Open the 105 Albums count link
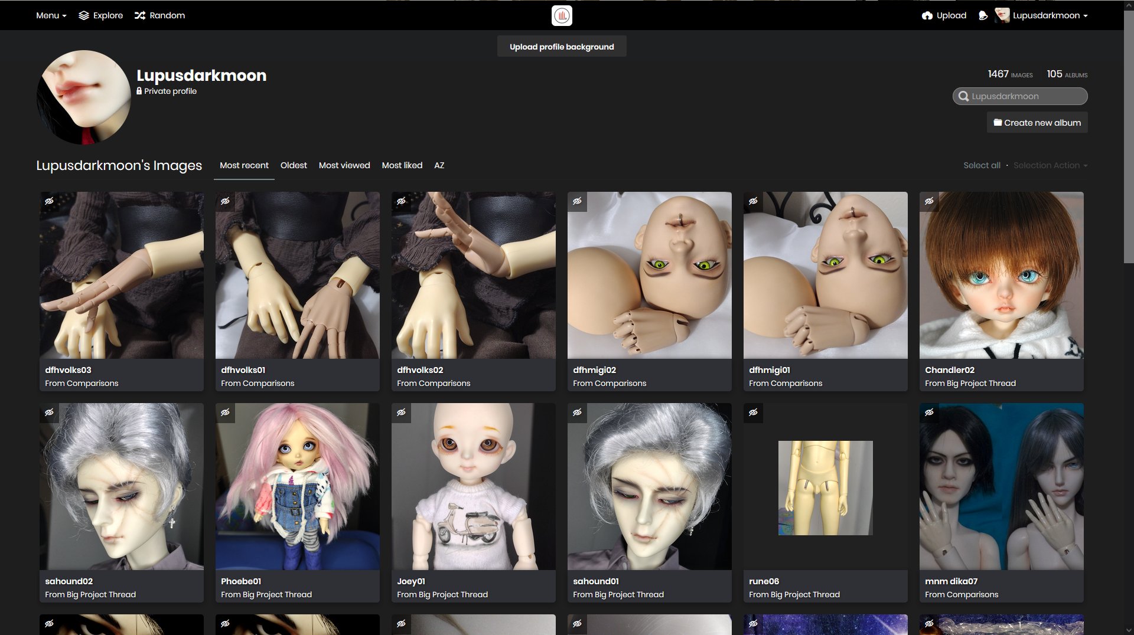 click(x=1067, y=74)
